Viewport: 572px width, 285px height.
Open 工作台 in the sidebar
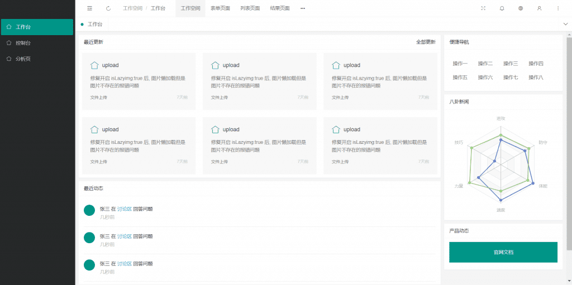pos(37,27)
